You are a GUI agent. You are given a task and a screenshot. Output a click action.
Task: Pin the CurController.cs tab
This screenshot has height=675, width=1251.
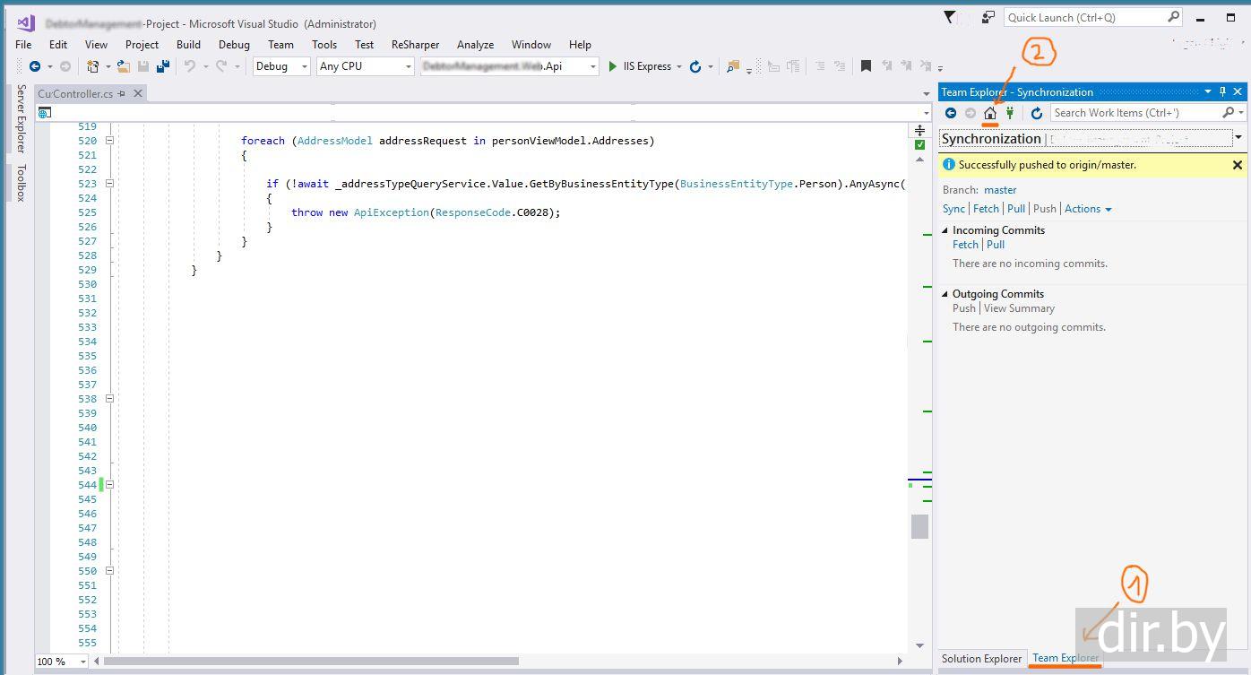coord(123,93)
